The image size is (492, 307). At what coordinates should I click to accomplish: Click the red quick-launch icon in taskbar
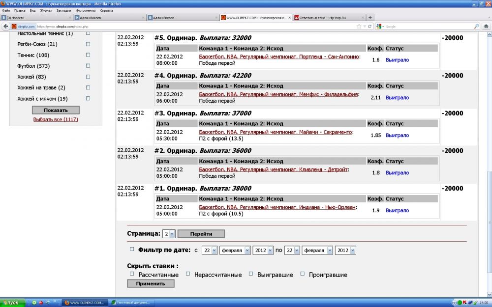coord(41,303)
